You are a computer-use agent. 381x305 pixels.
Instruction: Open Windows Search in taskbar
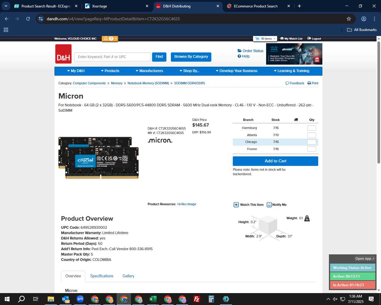coord(21,299)
